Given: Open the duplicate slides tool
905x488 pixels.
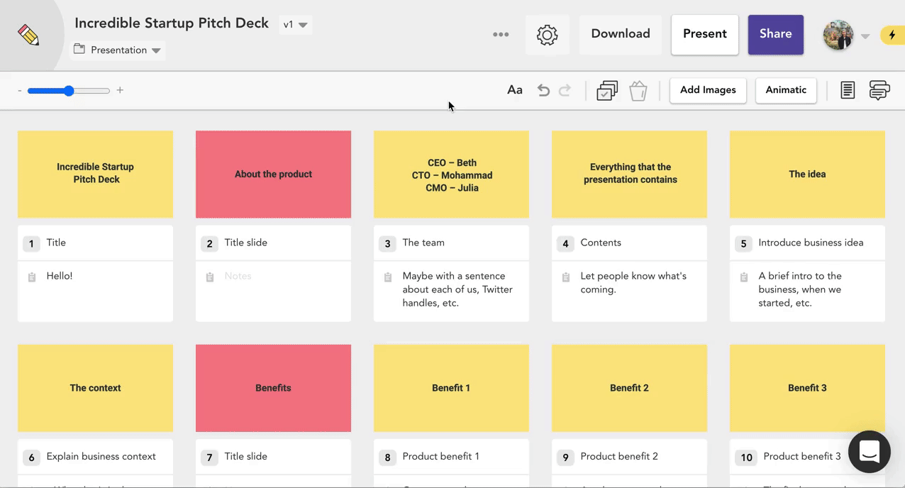Looking at the screenshot, I should pyautogui.click(x=607, y=90).
